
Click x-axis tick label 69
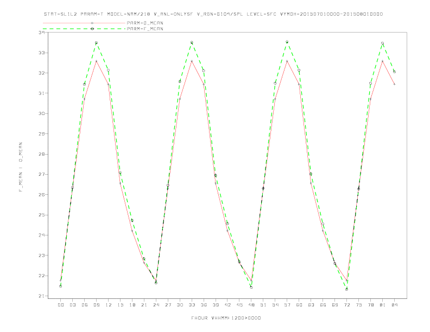coord(335,305)
